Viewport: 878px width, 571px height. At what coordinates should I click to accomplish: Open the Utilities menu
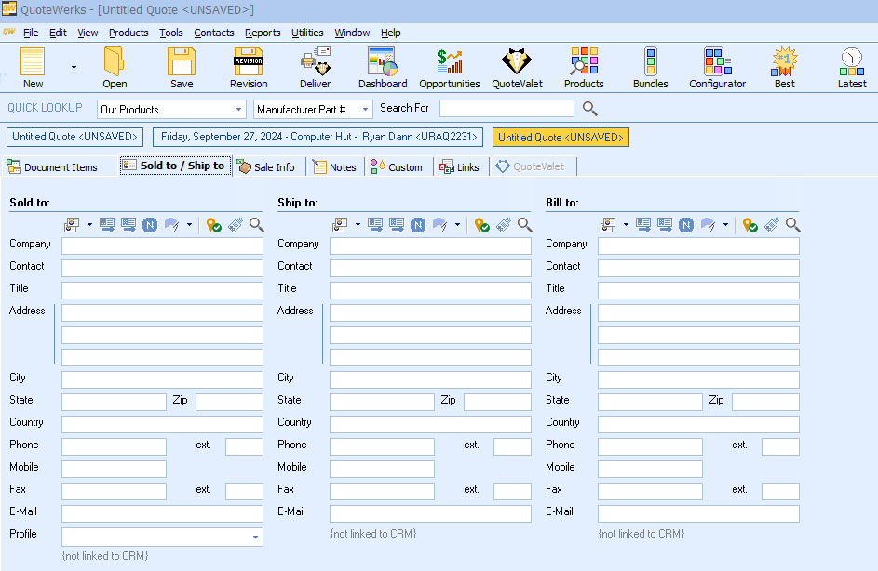click(x=307, y=33)
